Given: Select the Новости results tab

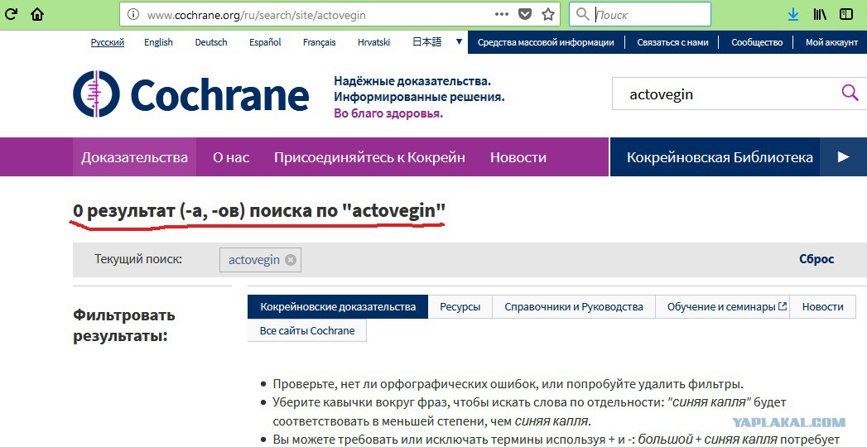Looking at the screenshot, I should tap(823, 306).
